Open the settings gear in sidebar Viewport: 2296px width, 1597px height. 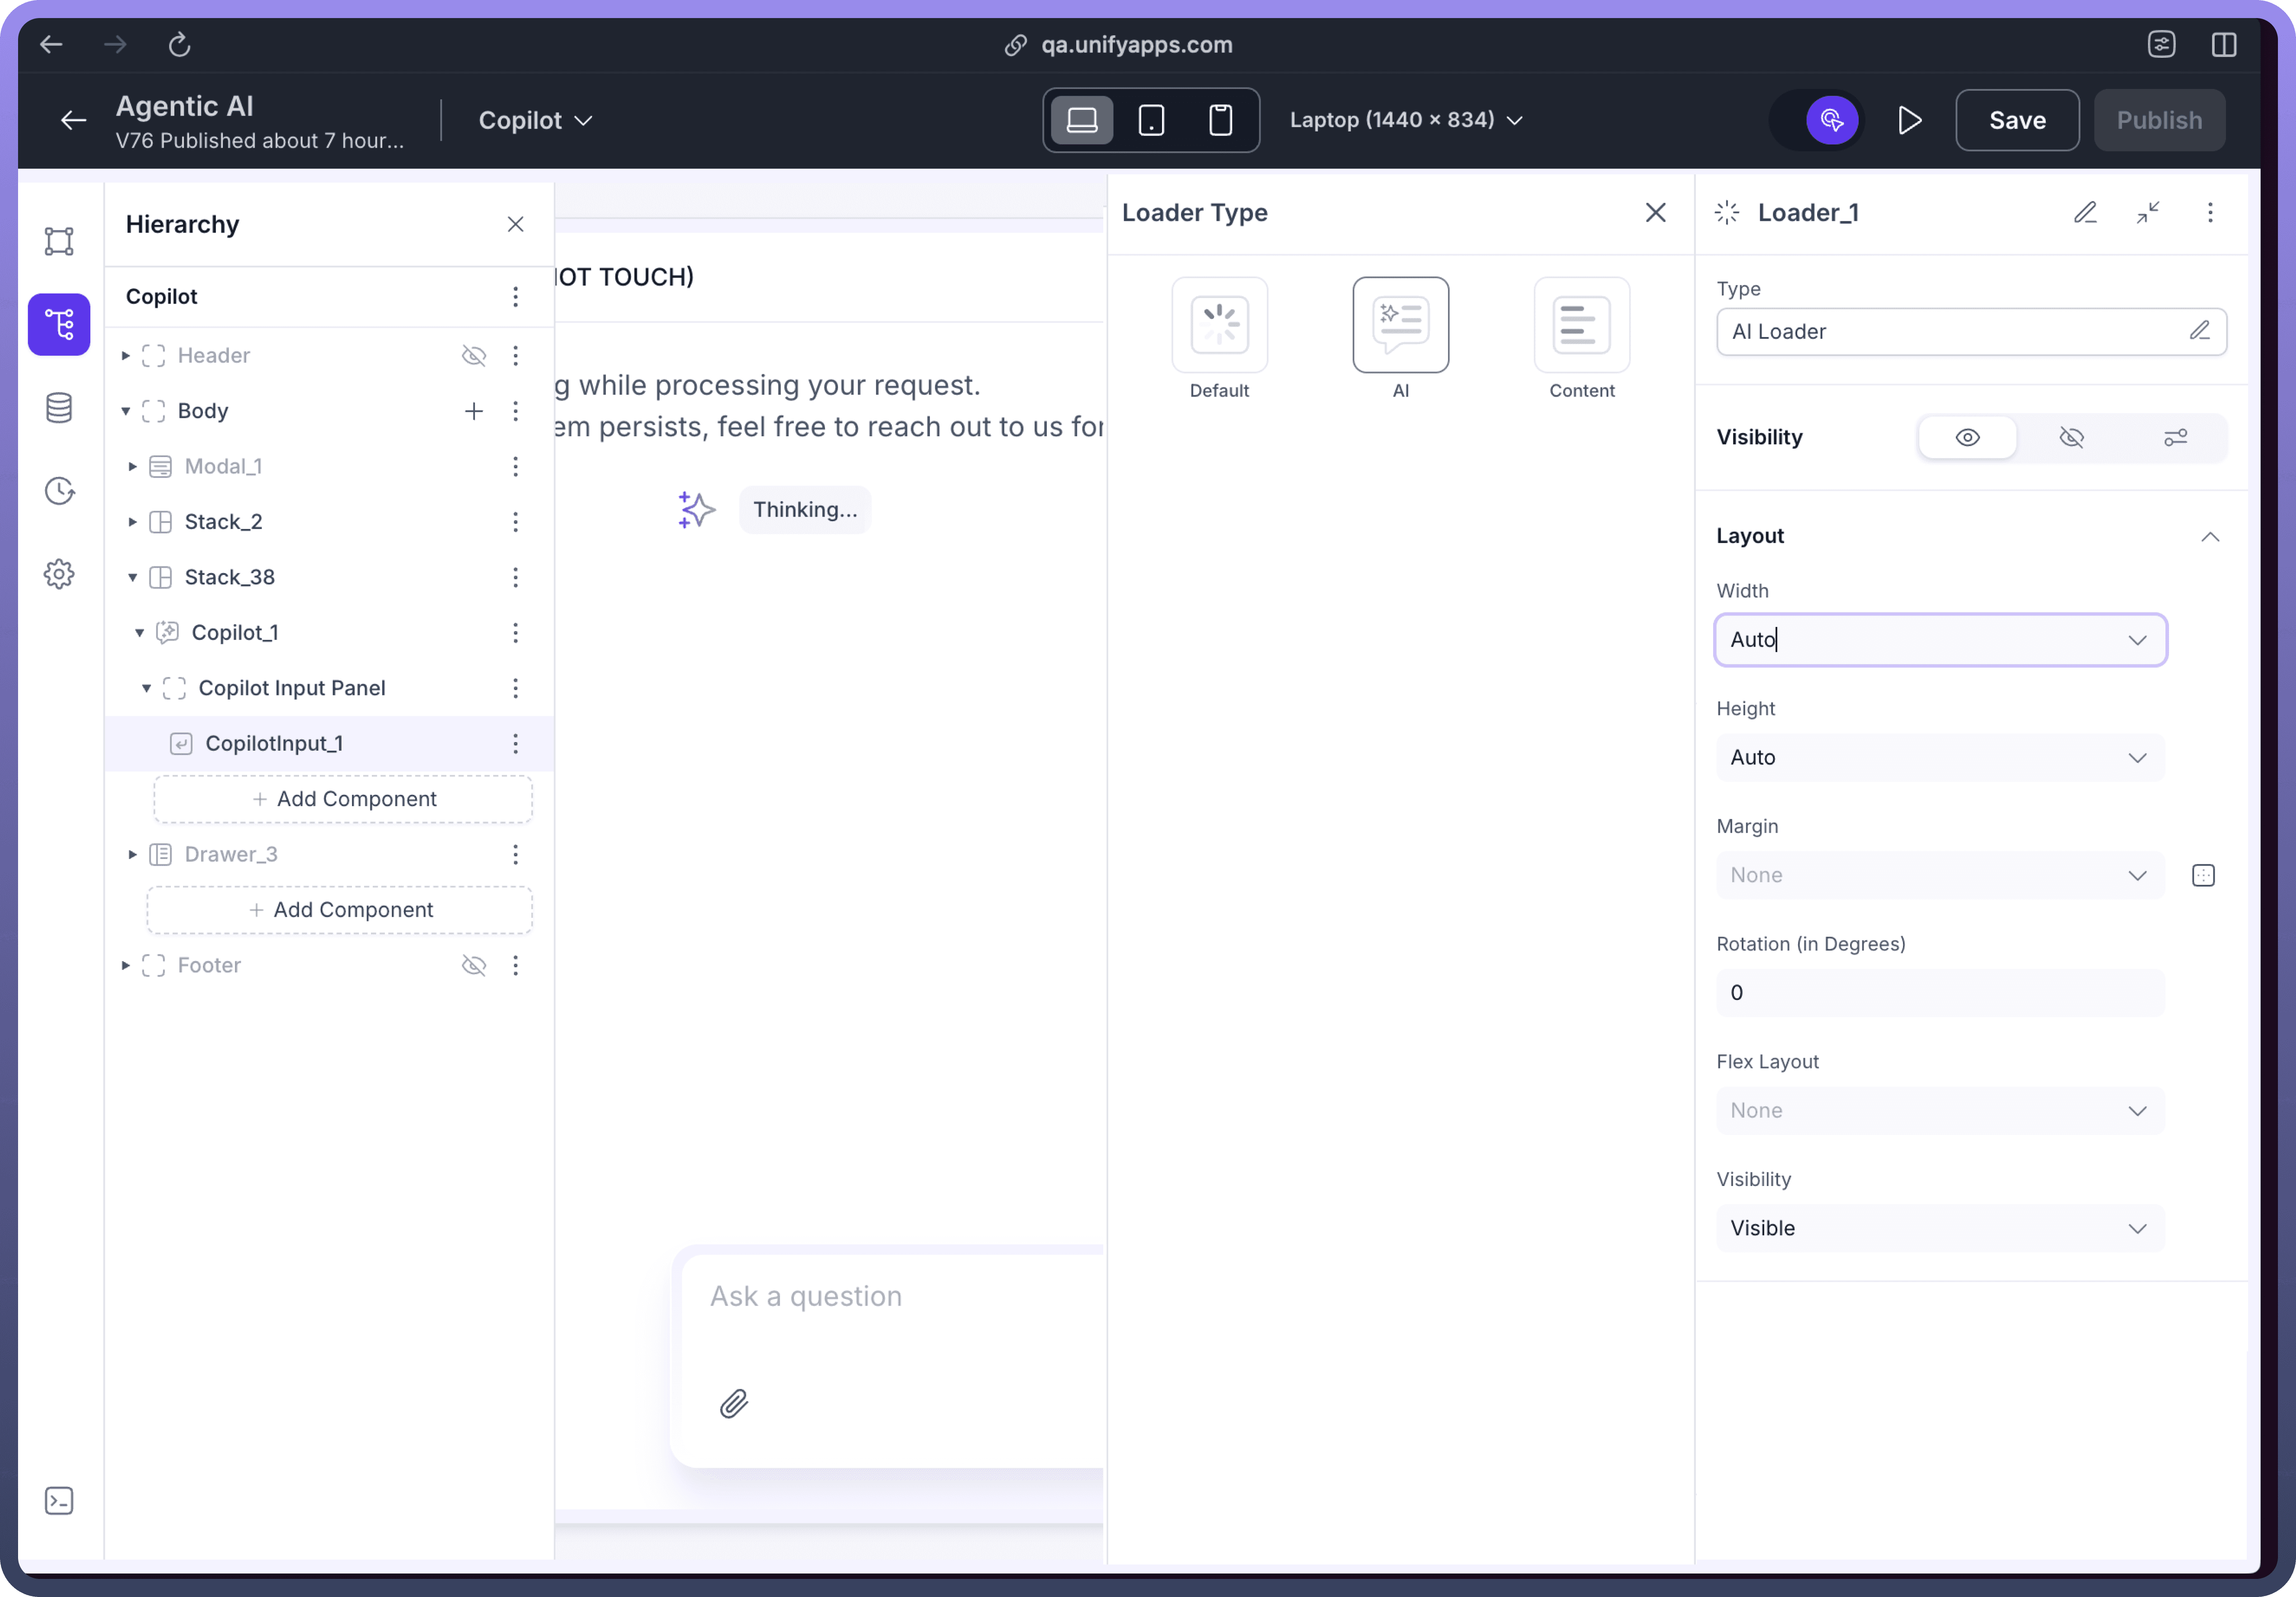tap(59, 574)
